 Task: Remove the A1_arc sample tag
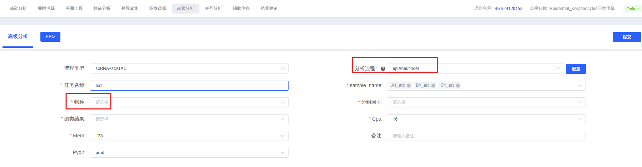tap(409, 86)
